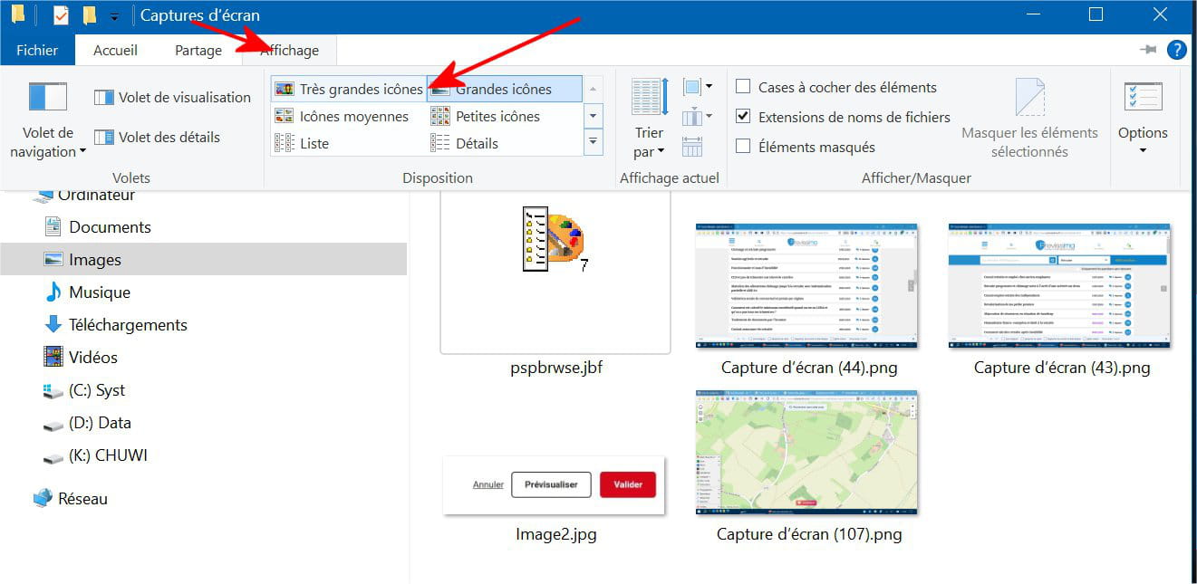This screenshot has width=1197, height=584.
Task: Uncheck Extensions de noms de fichiers
Action: 743,117
